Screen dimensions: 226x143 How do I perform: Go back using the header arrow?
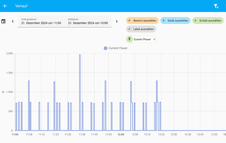pyautogui.click(x=5, y=6)
